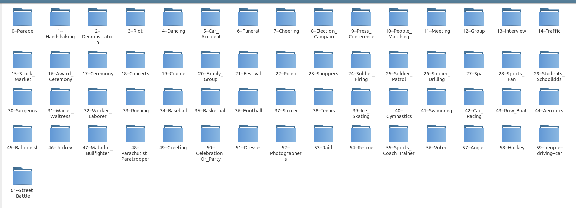Select the 18--Concerts folder
576x208 pixels.
tap(135, 60)
